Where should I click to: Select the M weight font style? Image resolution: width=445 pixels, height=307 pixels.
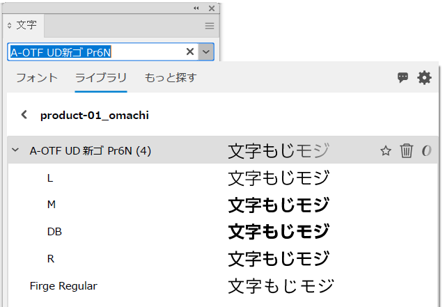(51, 205)
